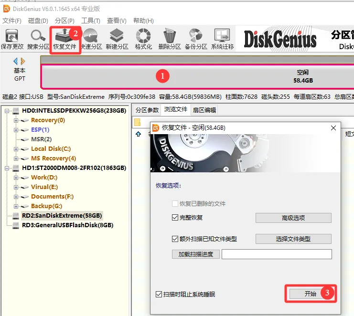The height and width of the screenshot is (316, 354).
Task: Select RD2:SanDiskExtreme(58GB) in disk tree
Action: pyautogui.click(x=62, y=216)
